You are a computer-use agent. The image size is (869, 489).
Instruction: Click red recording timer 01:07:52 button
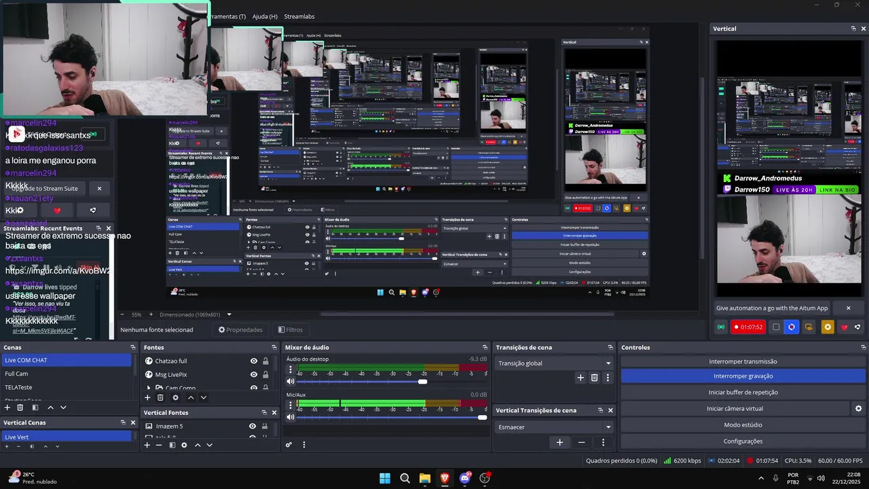point(747,327)
